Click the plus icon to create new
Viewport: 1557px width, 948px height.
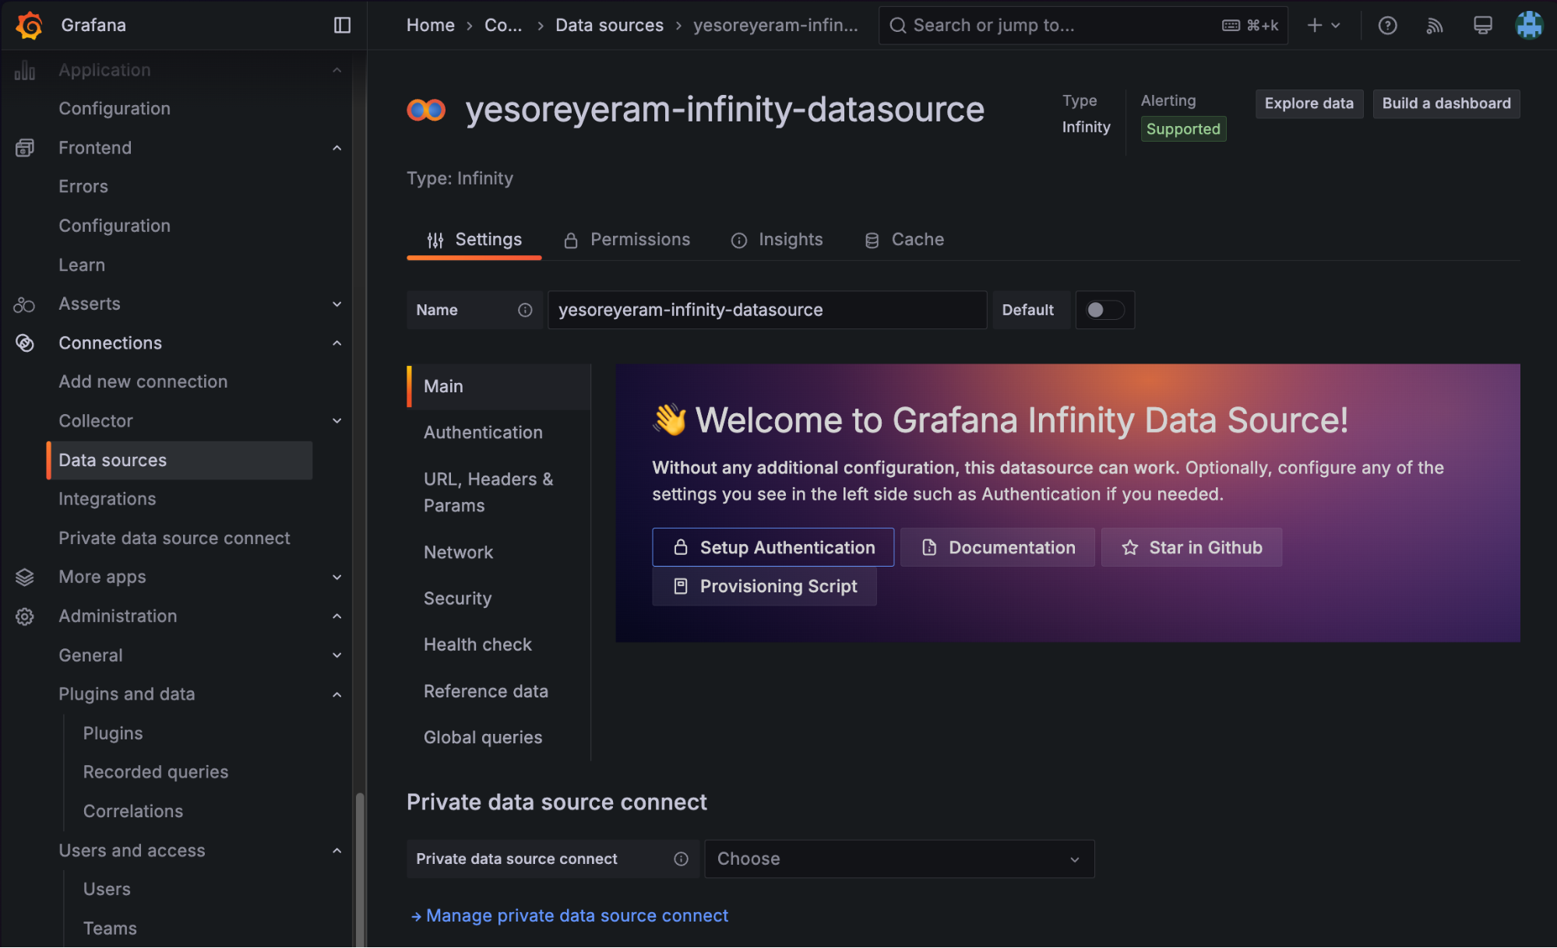[x=1315, y=25]
